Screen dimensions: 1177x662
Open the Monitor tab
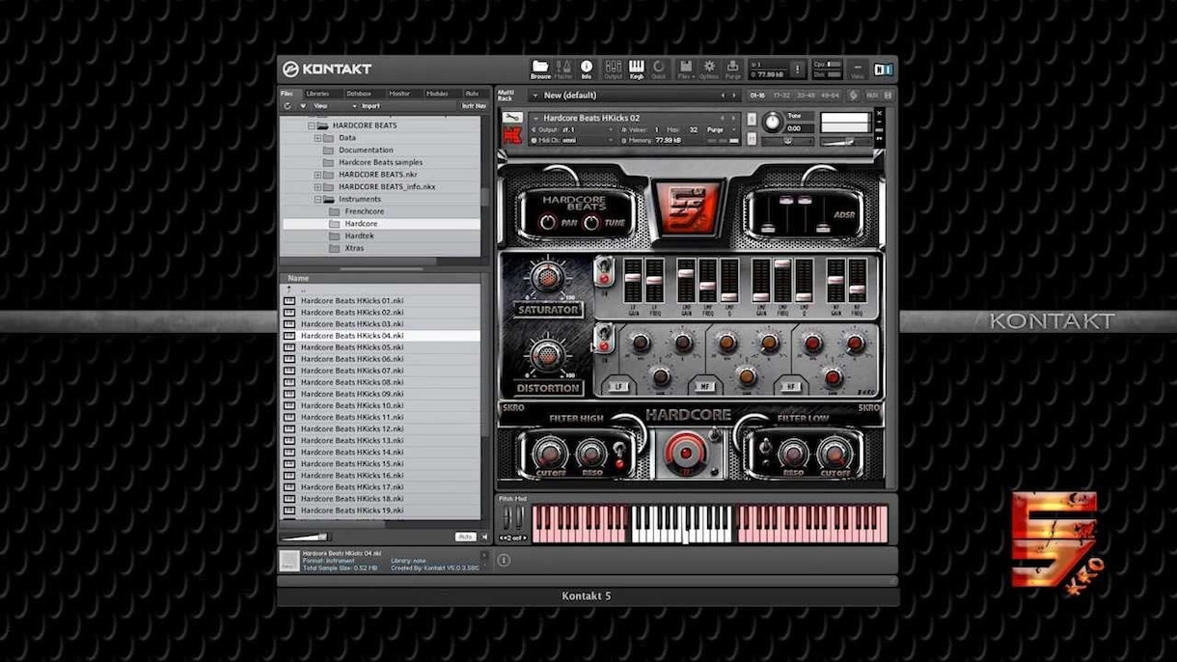pos(399,94)
